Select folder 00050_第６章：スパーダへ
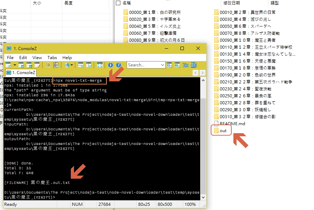This screenshot has width=314, height=210. click(243, 26)
